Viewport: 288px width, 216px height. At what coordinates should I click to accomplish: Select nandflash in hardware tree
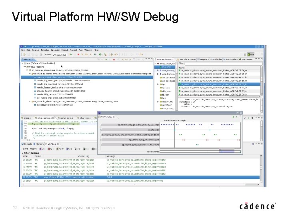tap(167, 105)
